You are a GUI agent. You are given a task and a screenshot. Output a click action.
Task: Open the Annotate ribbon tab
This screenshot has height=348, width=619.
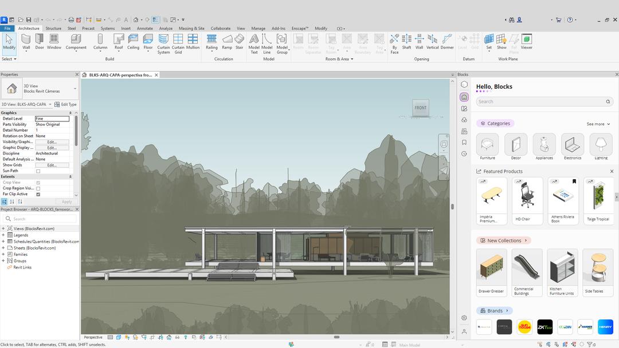[x=145, y=28]
